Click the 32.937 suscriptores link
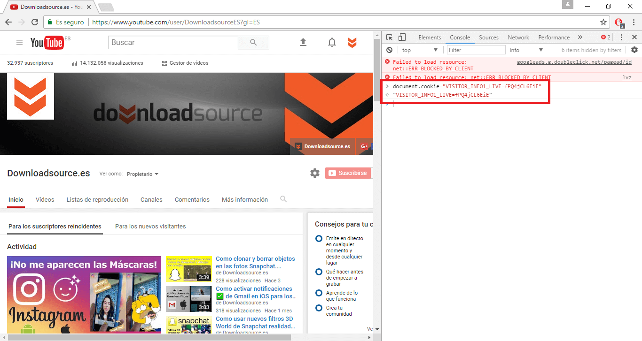This screenshot has width=642, height=341. [x=30, y=63]
